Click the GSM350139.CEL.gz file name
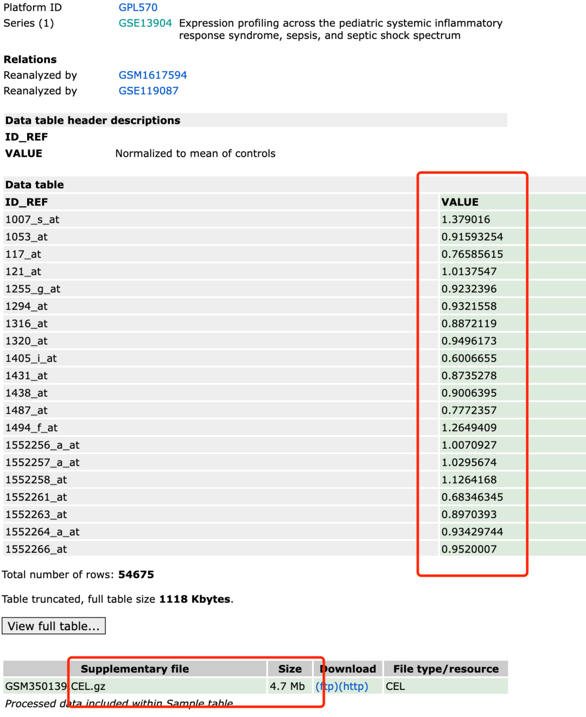 55,687
